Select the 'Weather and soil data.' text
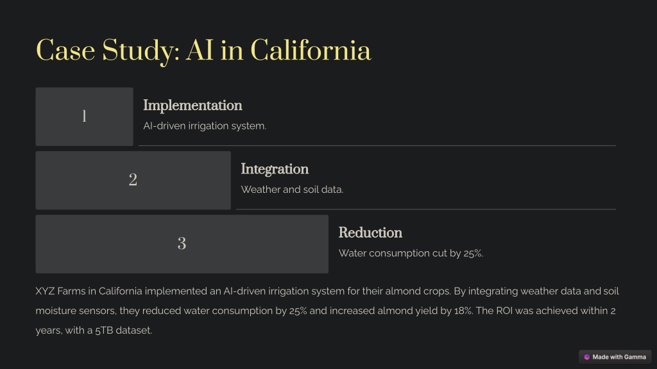Screen dimensions: 657x369 pyautogui.click(x=292, y=190)
